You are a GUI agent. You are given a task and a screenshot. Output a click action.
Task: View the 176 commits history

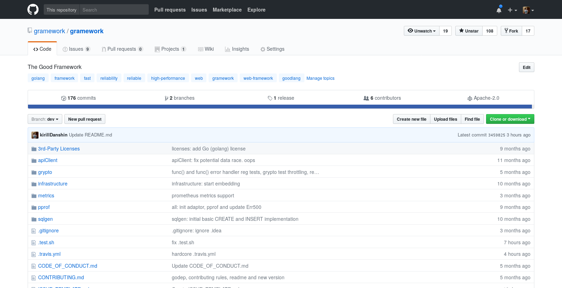[78, 98]
